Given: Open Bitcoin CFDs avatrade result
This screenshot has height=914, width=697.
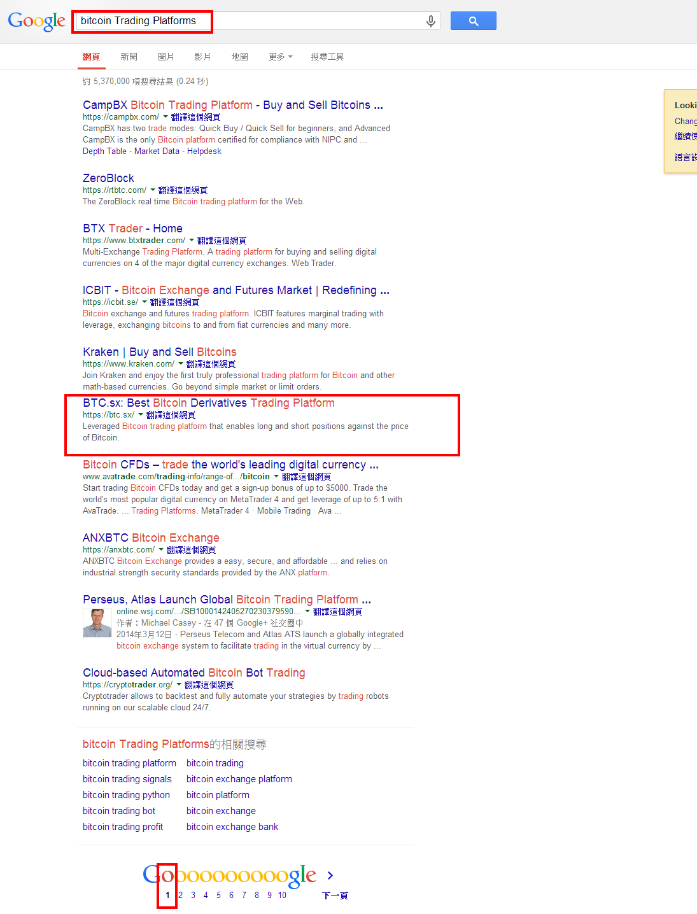Looking at the screenshot, I should 230,465.
